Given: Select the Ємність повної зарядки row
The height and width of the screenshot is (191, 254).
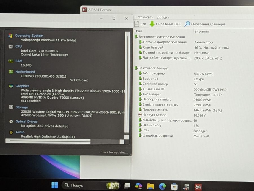Looking at the screenshot, I should pos(175,105).
